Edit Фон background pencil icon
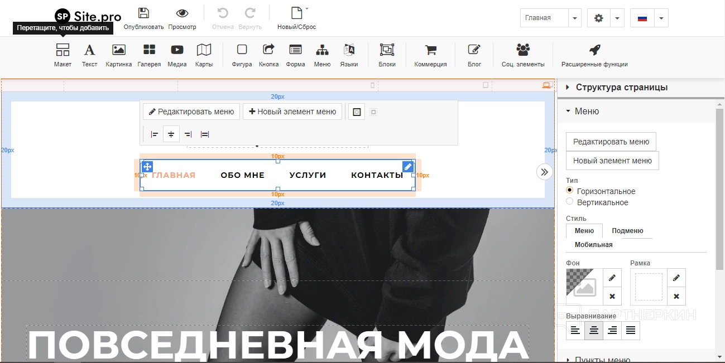 612,278
